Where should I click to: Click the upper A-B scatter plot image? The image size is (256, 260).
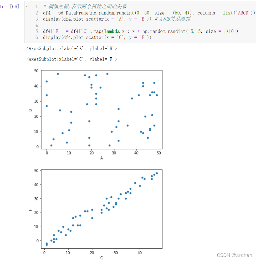(95, 114)
